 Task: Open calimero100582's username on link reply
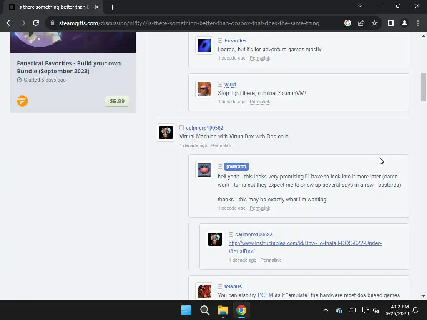(254, 235)
